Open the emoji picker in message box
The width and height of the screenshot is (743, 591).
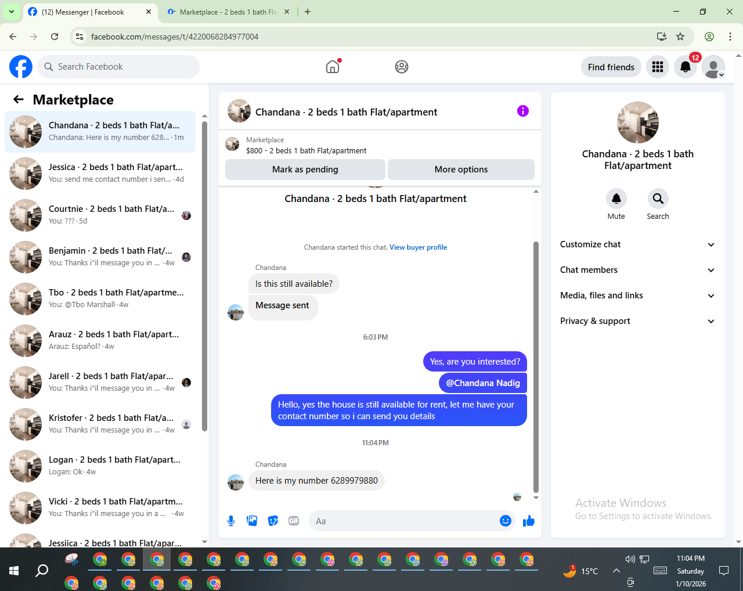pos(506,521)
